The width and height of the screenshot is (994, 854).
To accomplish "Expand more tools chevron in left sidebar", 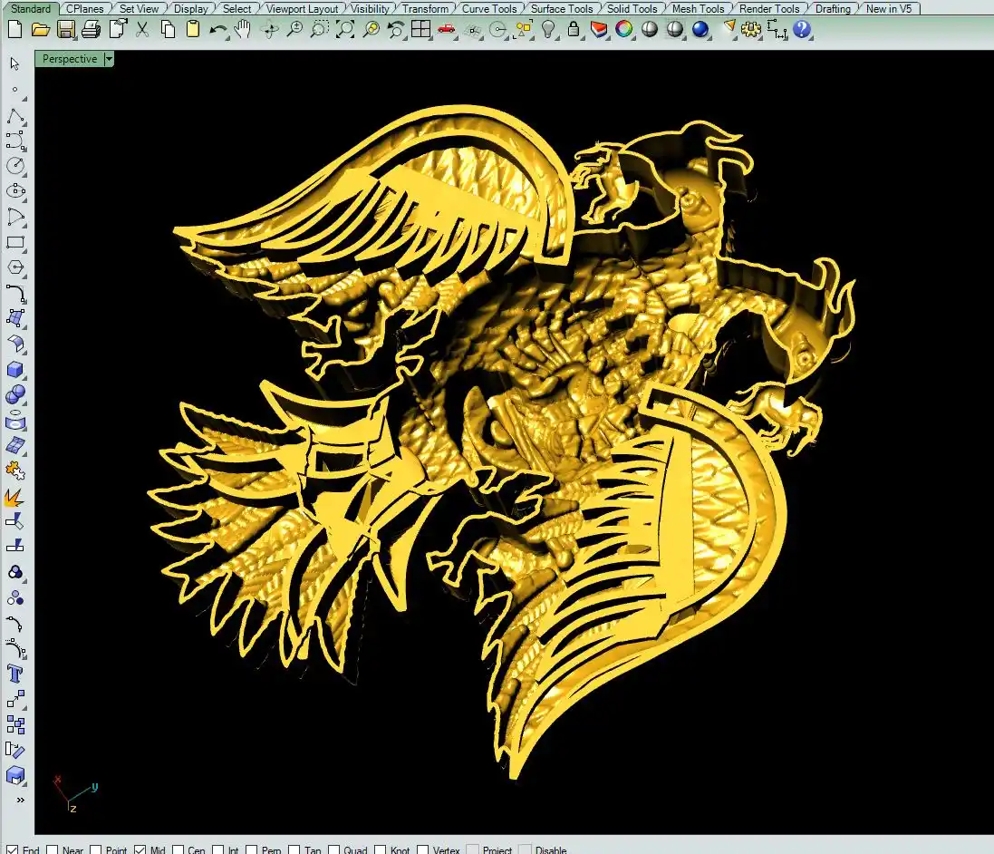I will click(x=20, y=800).
